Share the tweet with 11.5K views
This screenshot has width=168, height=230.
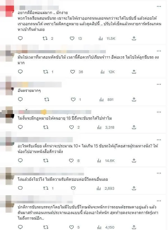[x=134, y=38]
